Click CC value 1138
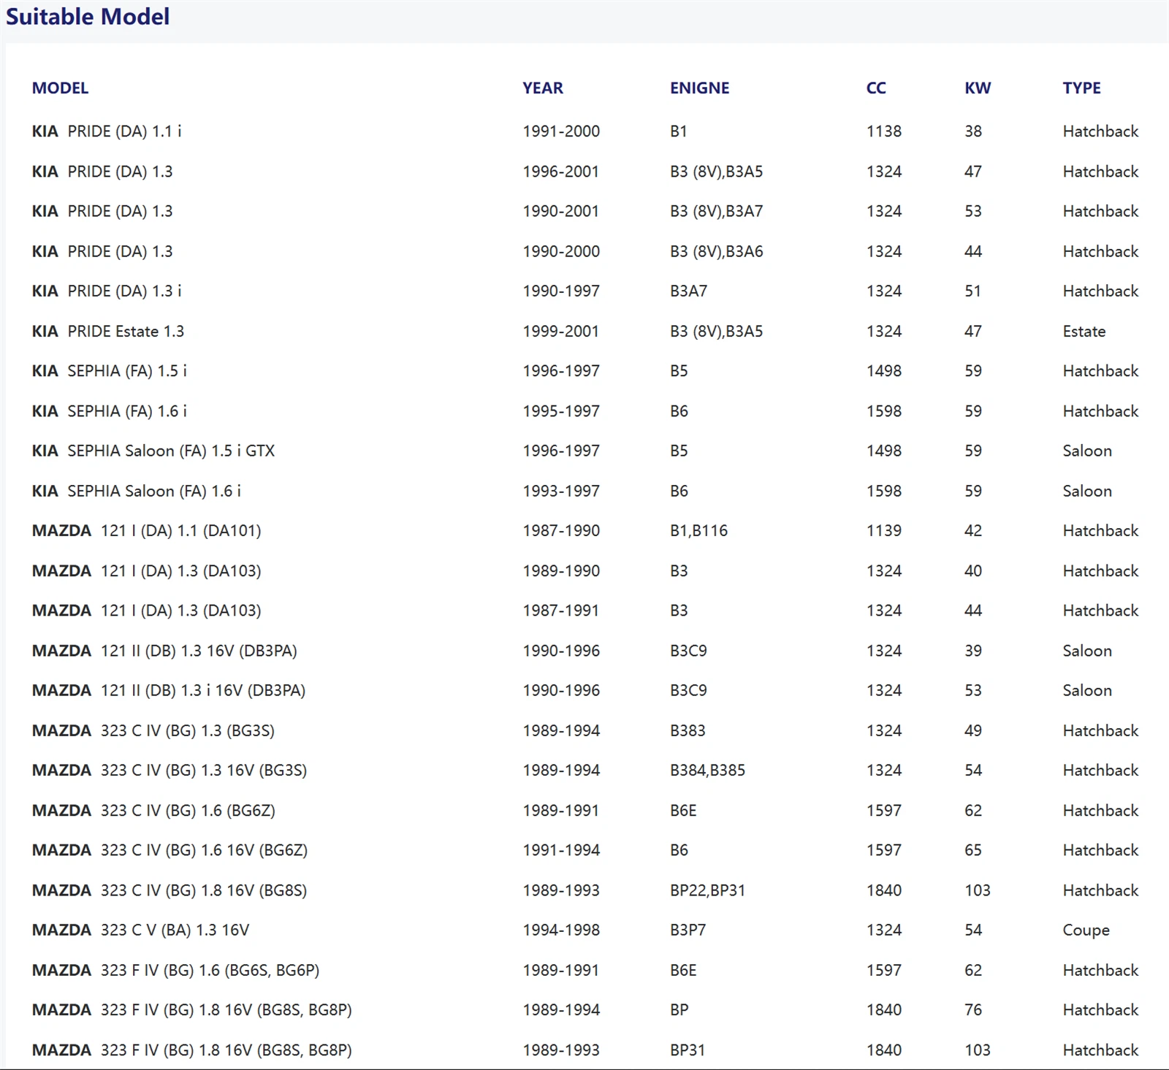1169x1070 pixels. click(884, 131)
